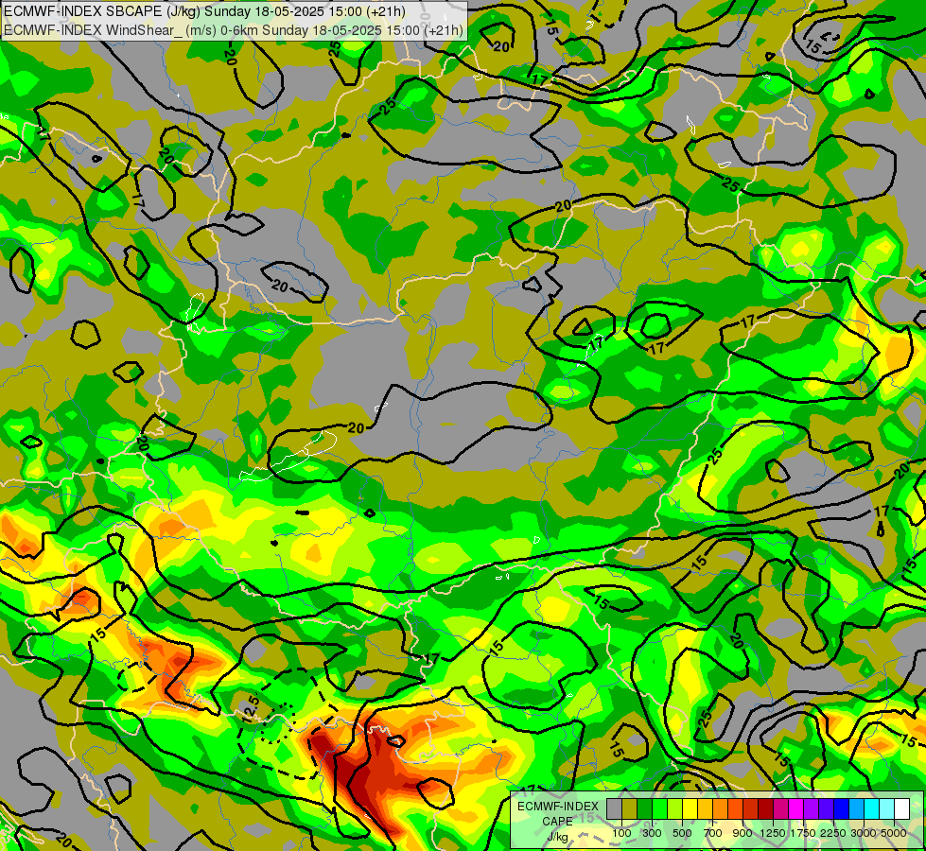Click the gray swatch in the CAPE legend

click(x=614, y=809)
